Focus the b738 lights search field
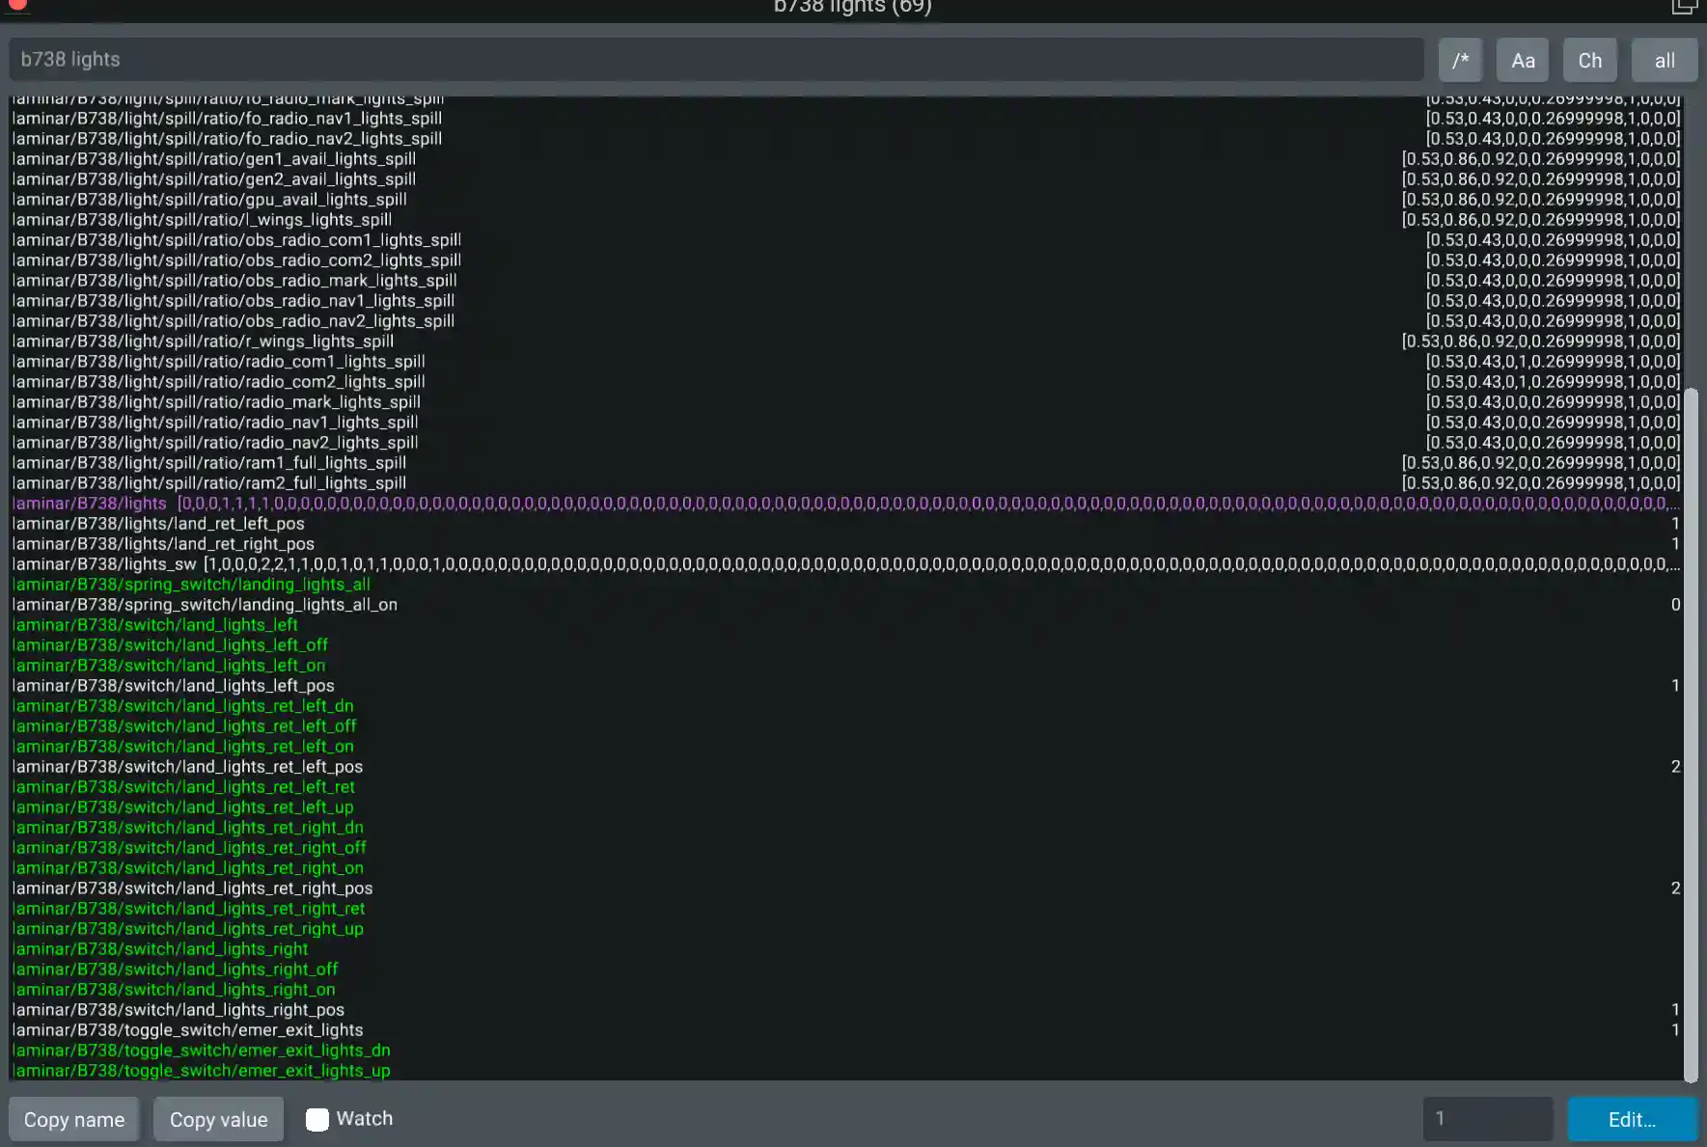 pyautogui.click(x=716, y=60)
